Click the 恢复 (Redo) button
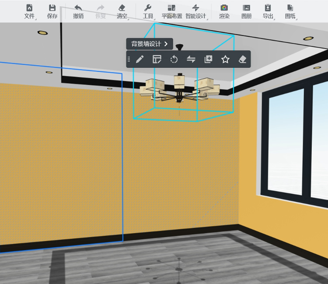This screenshot has width=328, height=284. click(101, 12)
